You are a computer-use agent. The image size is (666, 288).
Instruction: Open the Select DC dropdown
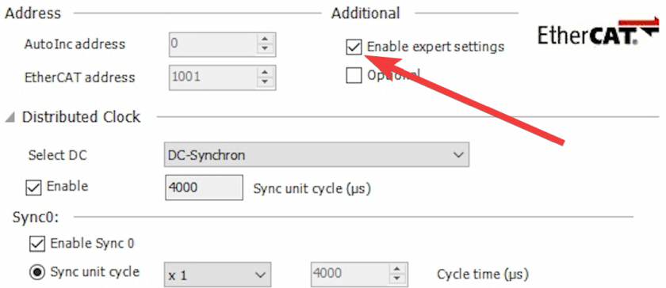[x=316, y=155]
